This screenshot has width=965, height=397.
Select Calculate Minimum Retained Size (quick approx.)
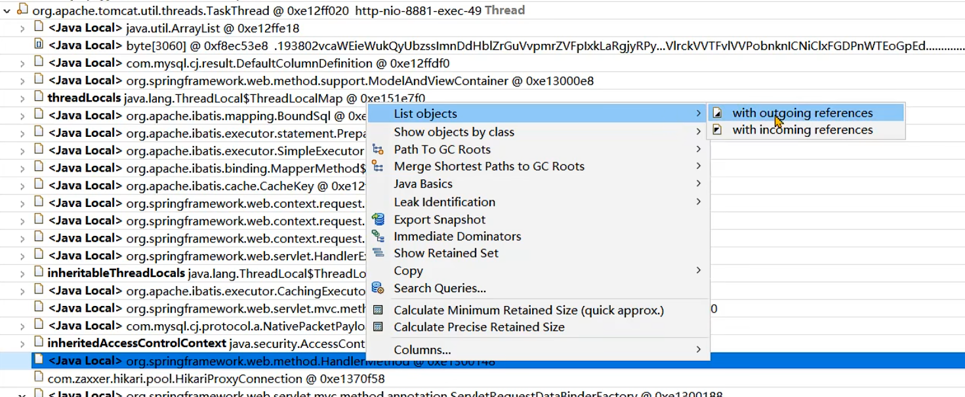[537, 311]
